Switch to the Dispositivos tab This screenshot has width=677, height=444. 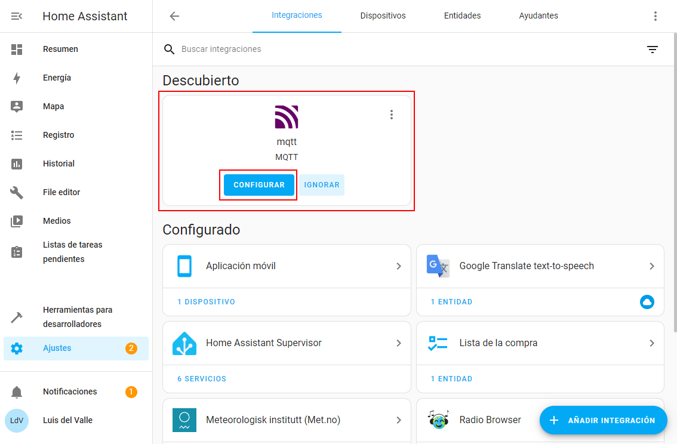(x=383, y=16)
